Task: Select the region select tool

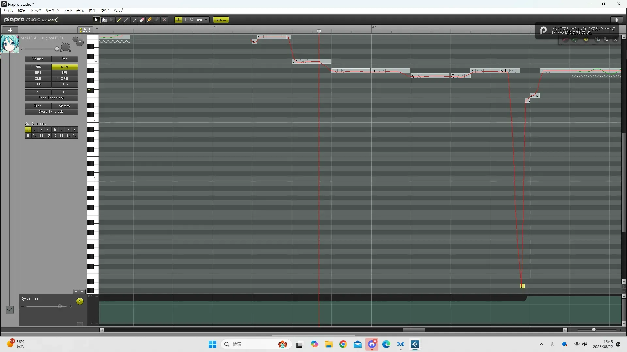Action: tap(104, 20)
